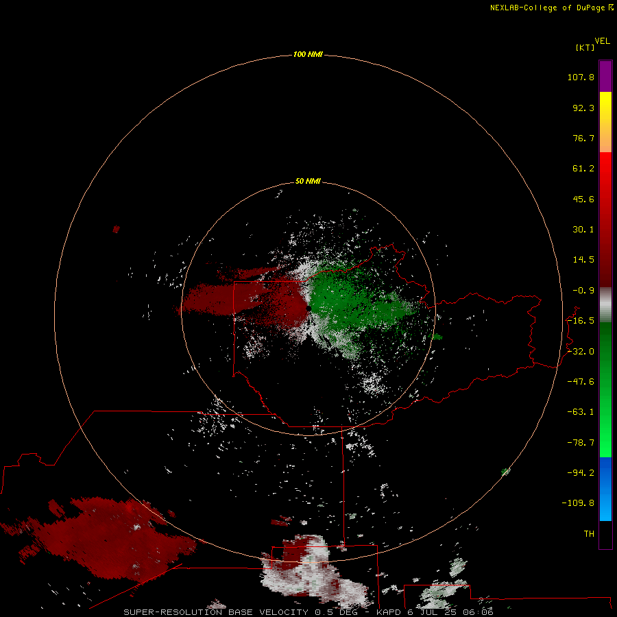Image resolution: width=617 pixels, height=617 pixels.
Task: Click the VEL legend title
Action: click(x=602, y=41)
